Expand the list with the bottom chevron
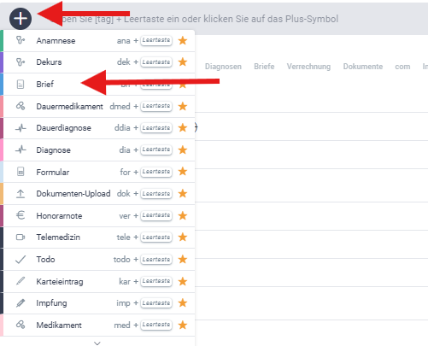 [x=97, y=343]
